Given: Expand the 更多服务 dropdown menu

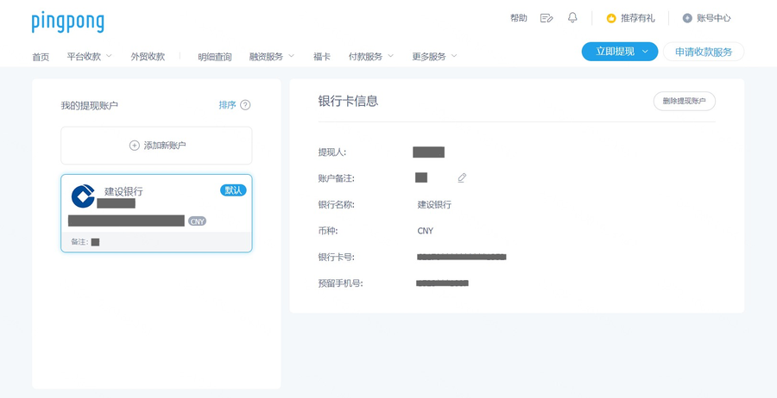Looking at the screenshot, I should click(x=434, y=57).
